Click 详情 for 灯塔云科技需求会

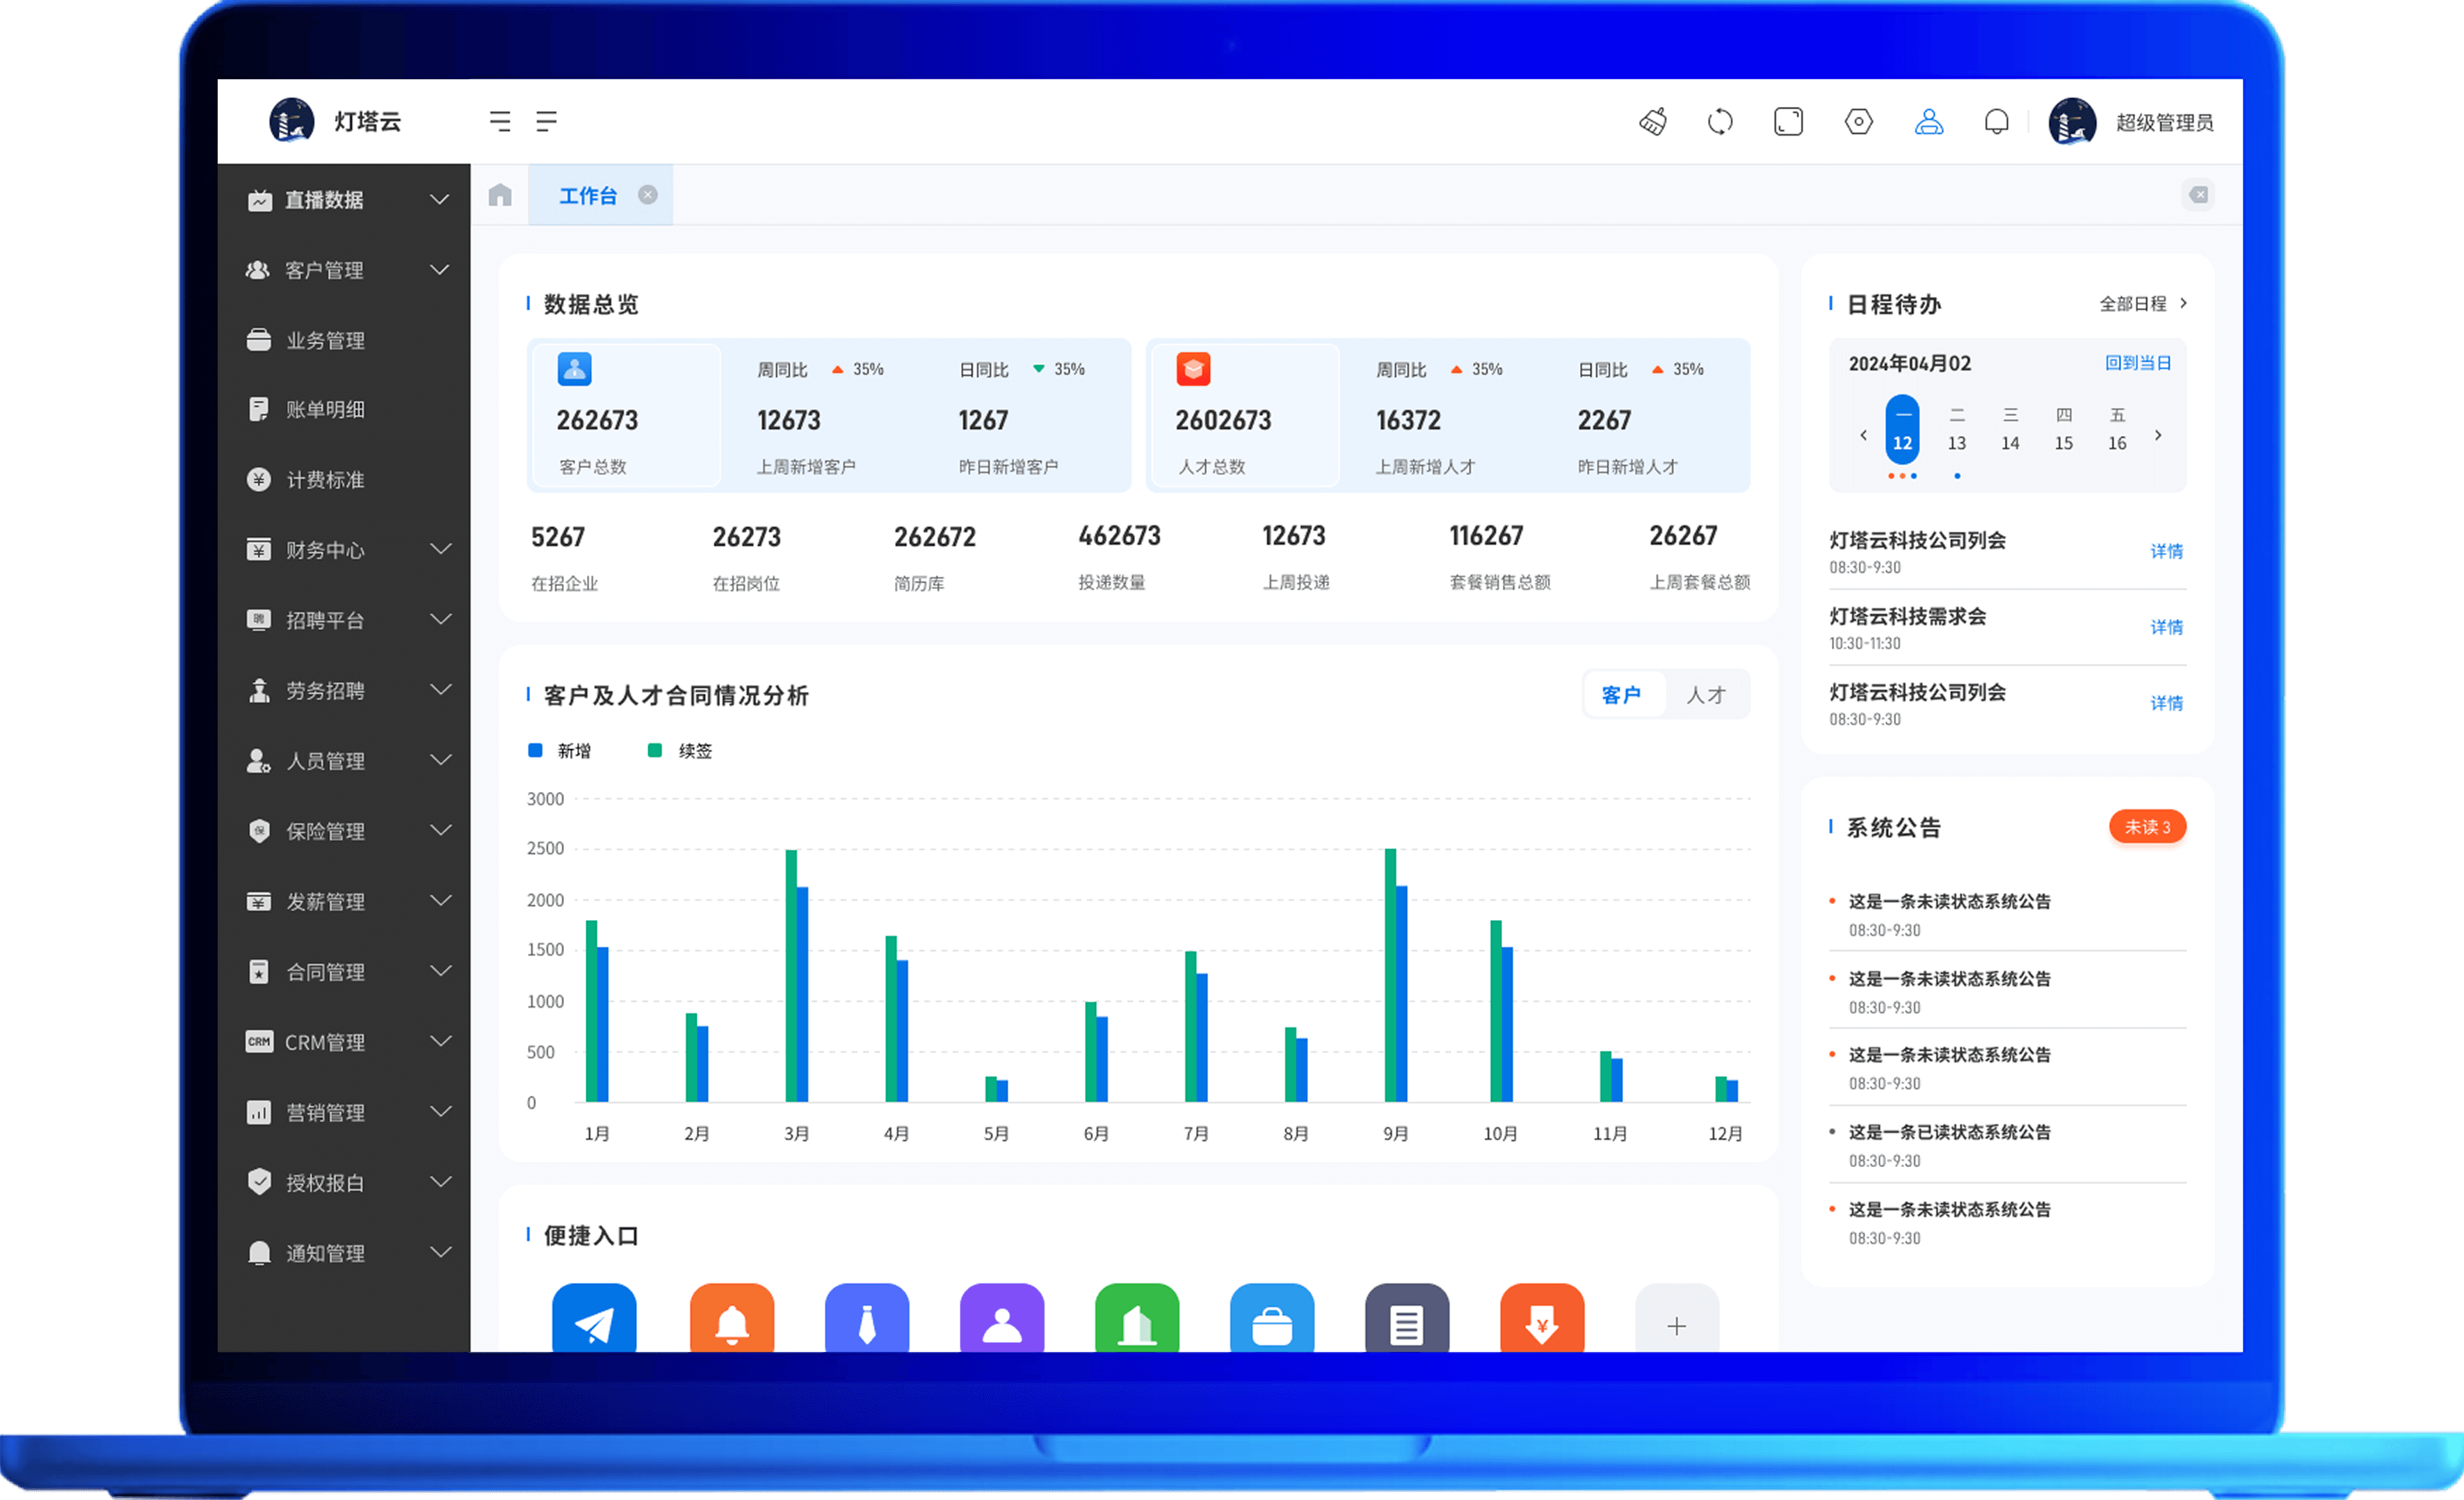coord(2167,626)
